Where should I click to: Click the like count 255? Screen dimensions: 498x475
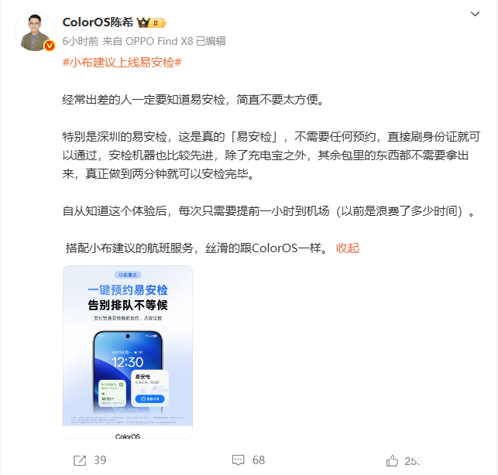tap(414, 461)
